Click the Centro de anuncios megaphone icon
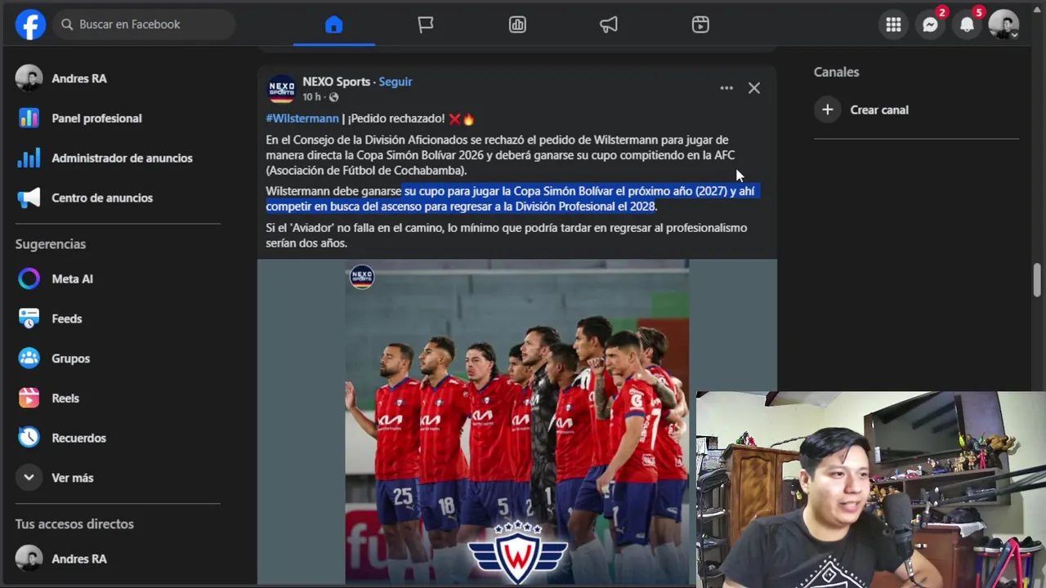Viewport: 1046px width, 588px height. [x=29, y=198]
